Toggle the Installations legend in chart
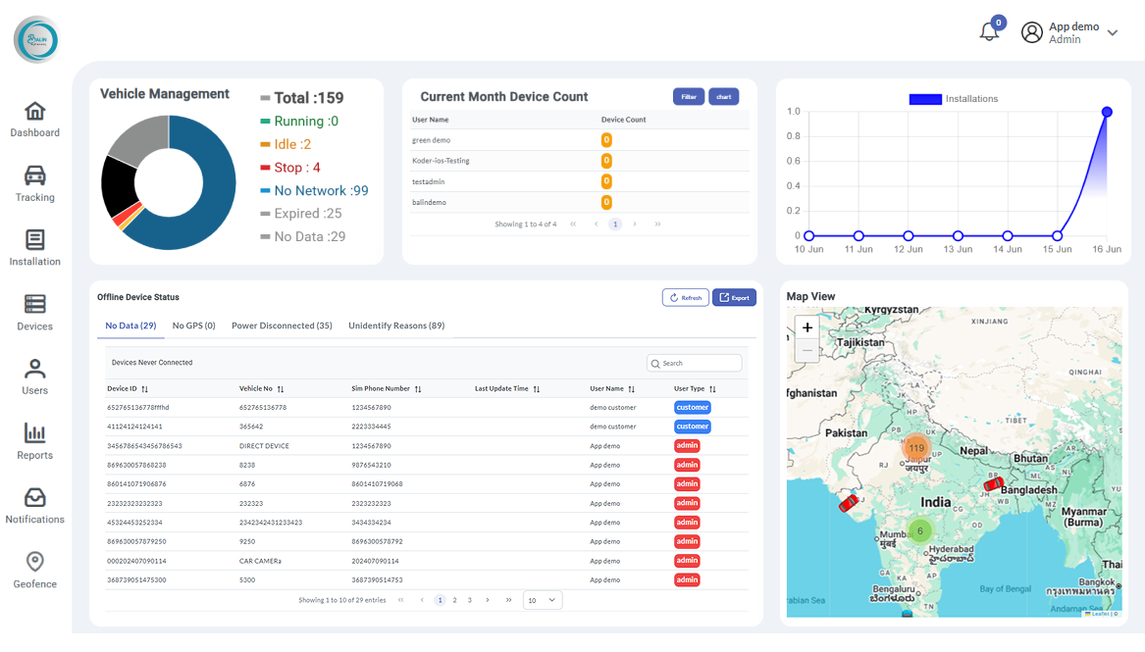The height and width of the screenshot is (652, 1145). [x=953, y=99]
